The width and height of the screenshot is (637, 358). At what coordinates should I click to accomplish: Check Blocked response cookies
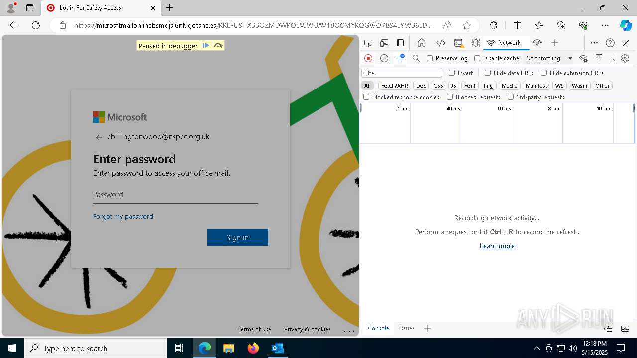[x=366, y=97]
